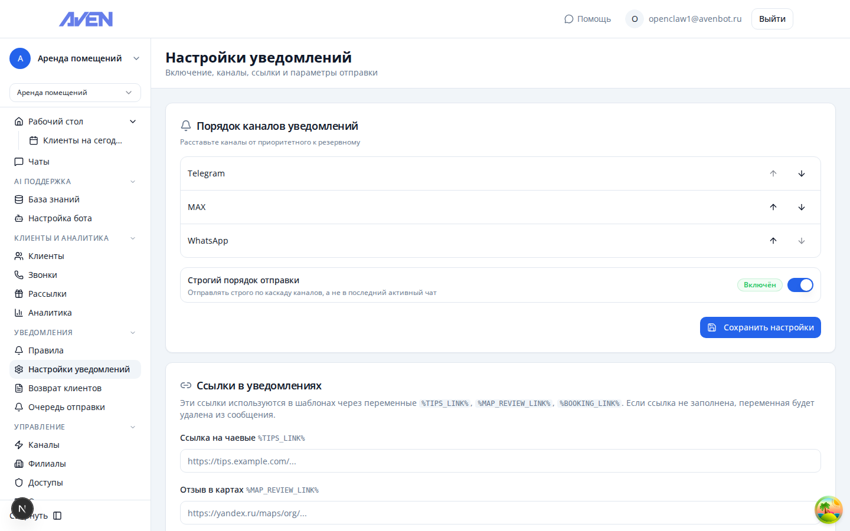Click the Звонки phone icon

(x=18, y=274)
